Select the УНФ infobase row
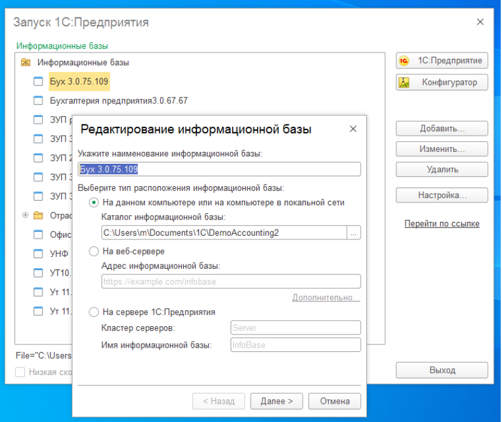The image size is (502, 422). (x=59, y=254)
